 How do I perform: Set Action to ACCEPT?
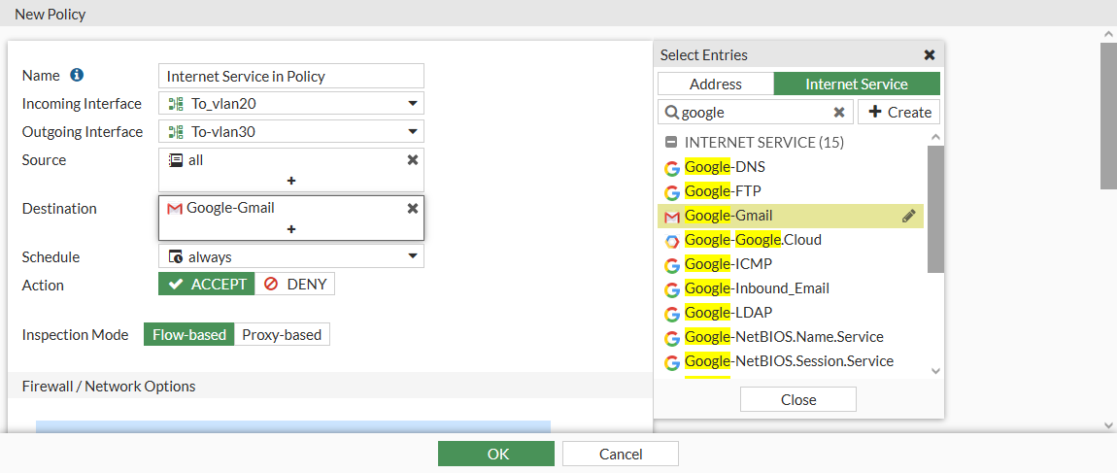(207, 285)
